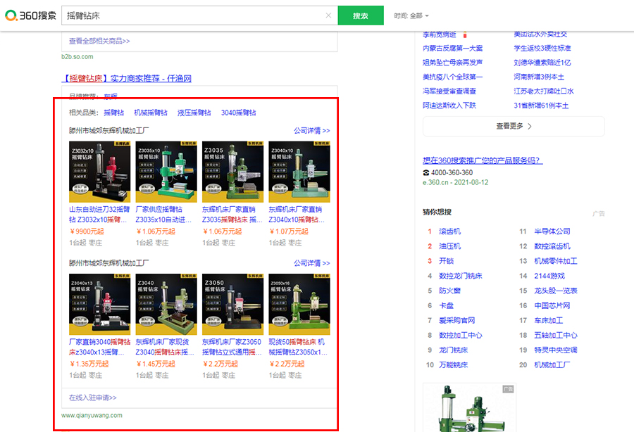This screenshot has width=634, height=432.
Task: Open 【摇臂钻床】实力商家推荐 - 仟渔网 result title
Action: (126, 78)
